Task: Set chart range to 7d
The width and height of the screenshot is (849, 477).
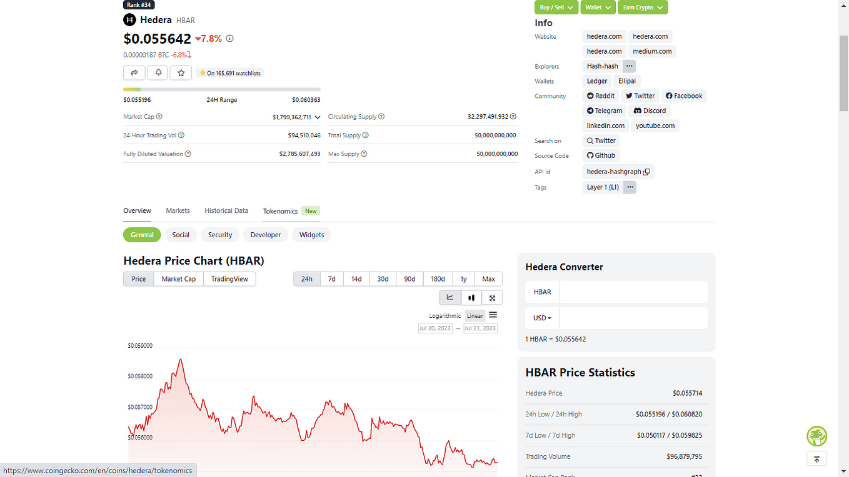Action: coord(332,279)
